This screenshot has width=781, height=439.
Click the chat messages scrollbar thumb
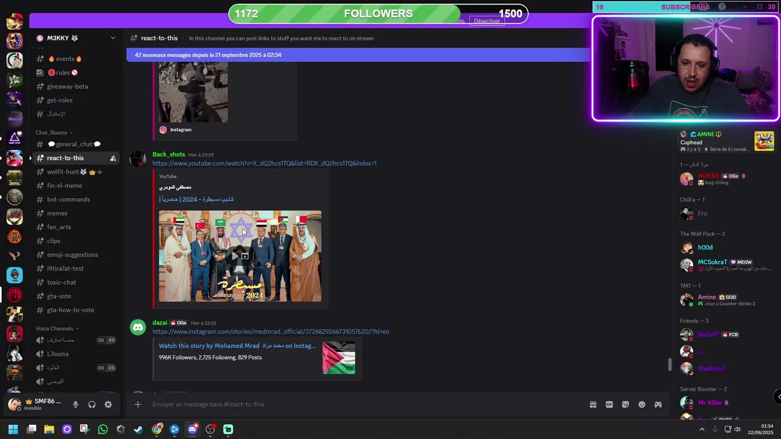[x=669, y=365]
